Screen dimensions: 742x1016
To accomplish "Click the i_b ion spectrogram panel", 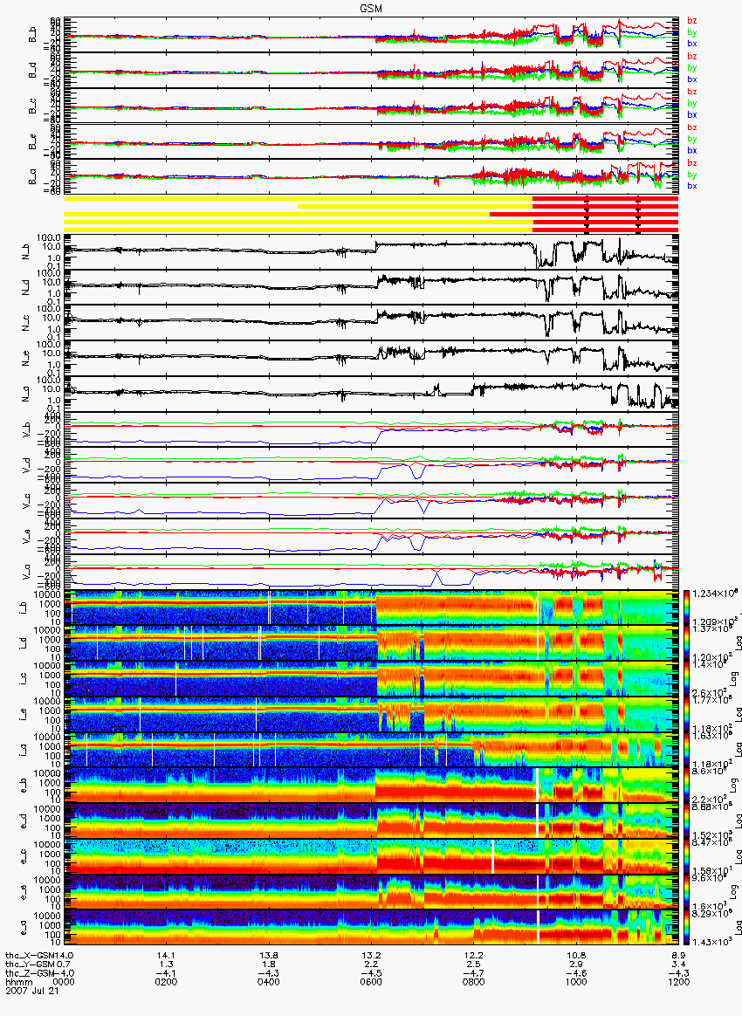I will 371,608.
